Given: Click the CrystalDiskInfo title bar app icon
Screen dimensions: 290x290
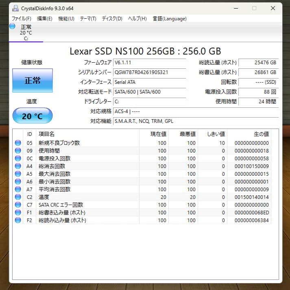Looking at the screenshot, I should coord(15,8).
